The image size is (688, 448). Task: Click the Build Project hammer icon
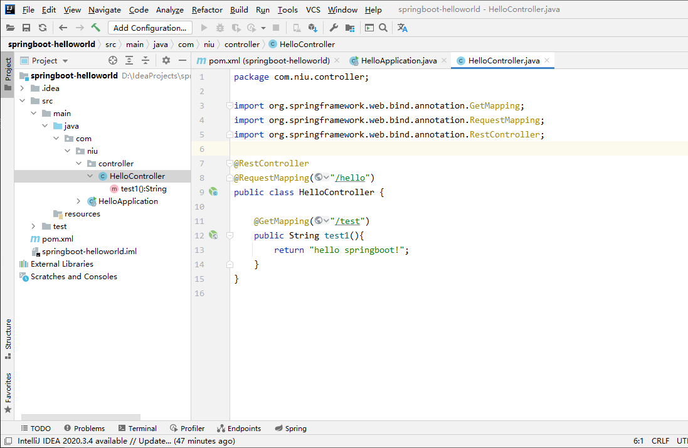click(96, 28)
